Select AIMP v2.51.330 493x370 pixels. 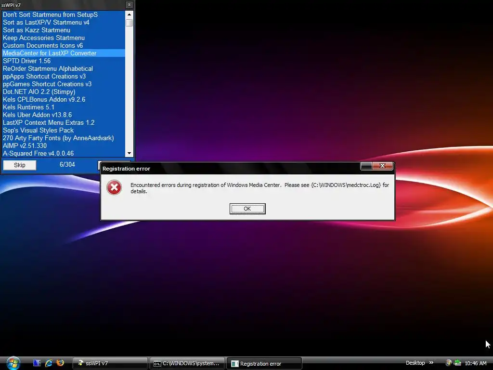click(64, 145)
